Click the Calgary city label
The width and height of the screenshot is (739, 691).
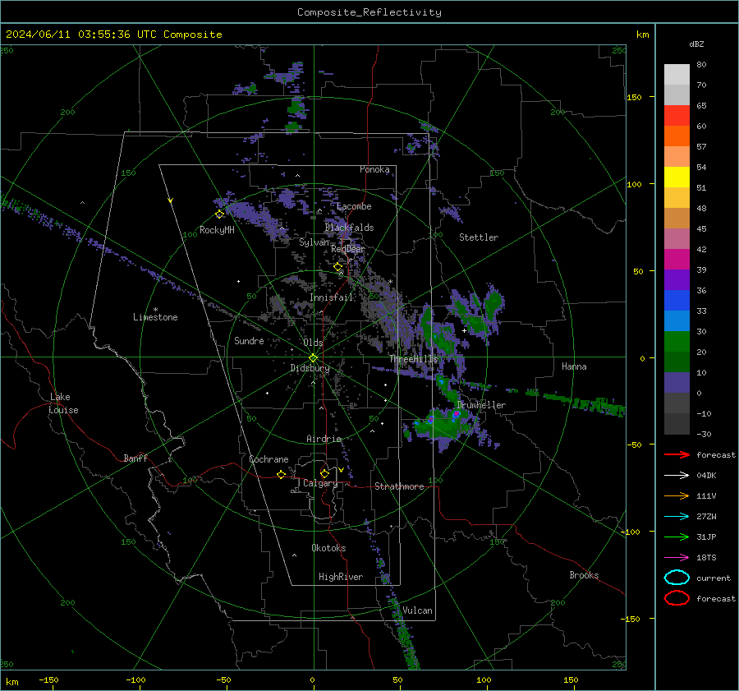pyautogui.click(x=320, y=483)
